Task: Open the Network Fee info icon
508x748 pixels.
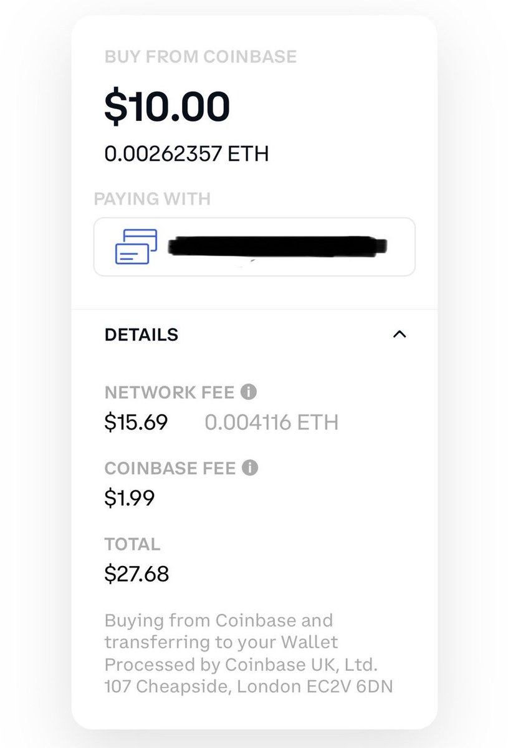Action: [x=249, y=392]
